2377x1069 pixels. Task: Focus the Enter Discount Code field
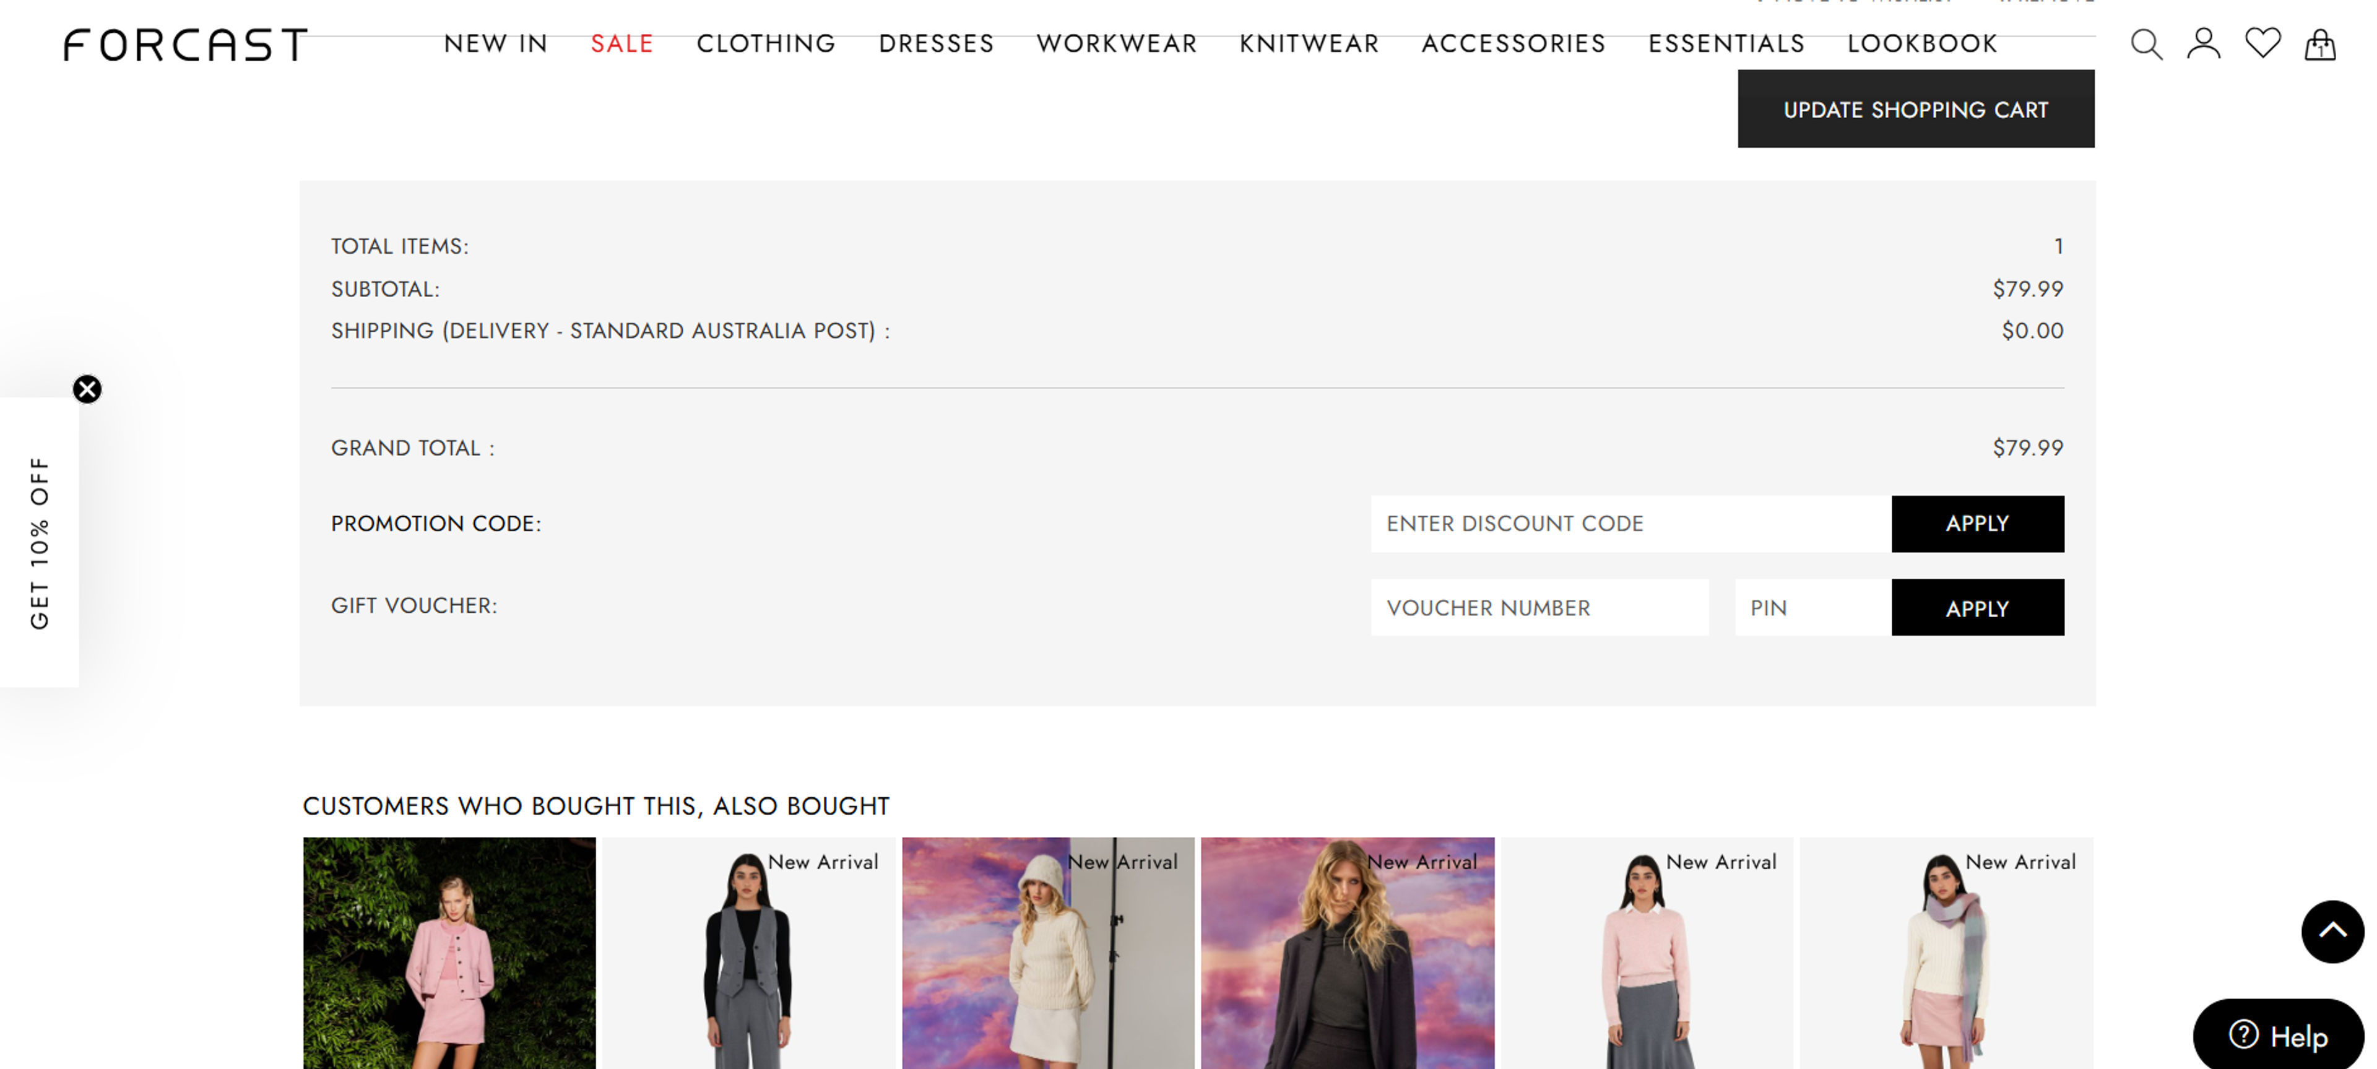pos(1630,524)
